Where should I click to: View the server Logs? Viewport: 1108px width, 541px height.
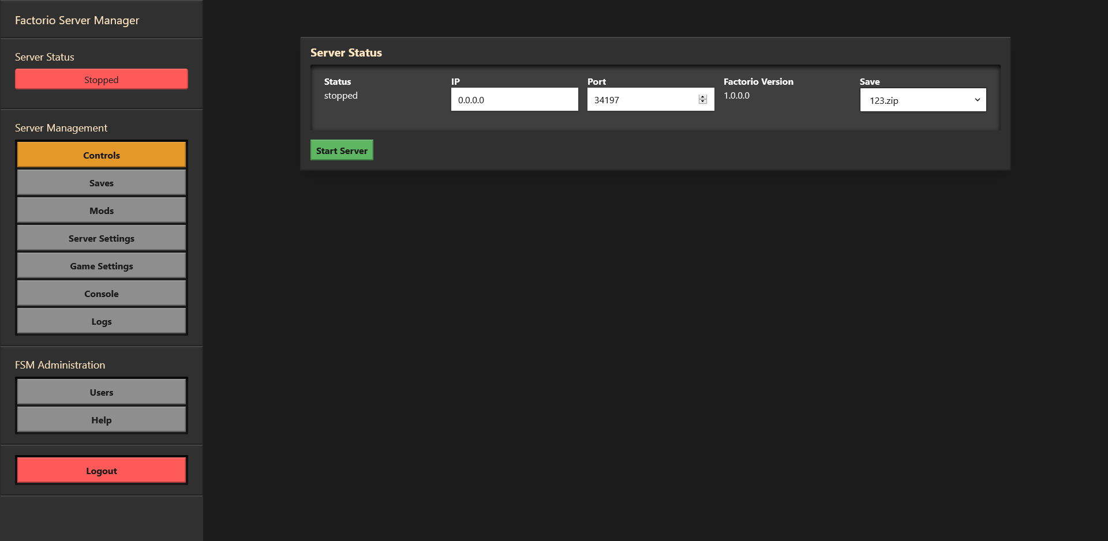point(102,321)
